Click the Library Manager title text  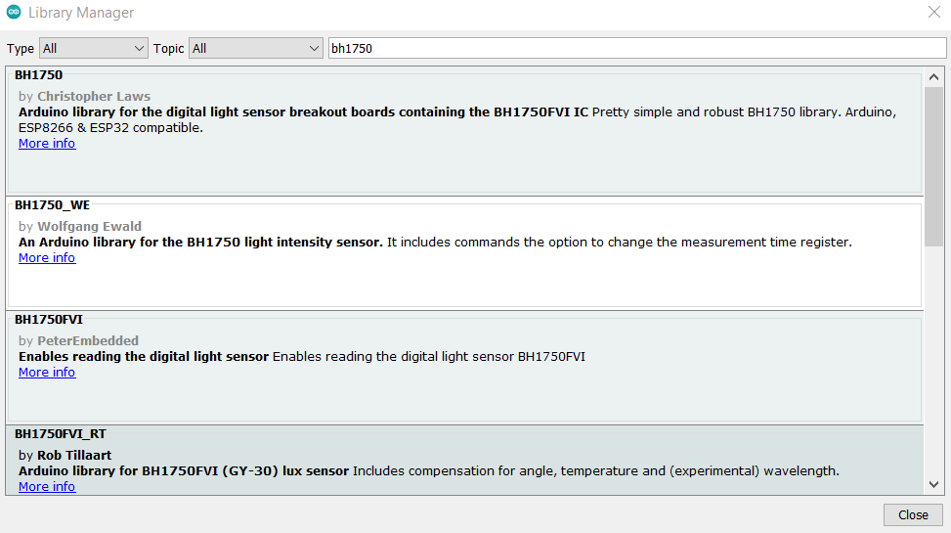point(81,13)
